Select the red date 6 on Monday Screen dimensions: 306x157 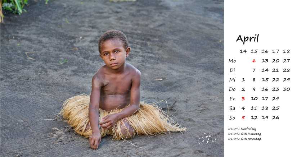[254, 61]
